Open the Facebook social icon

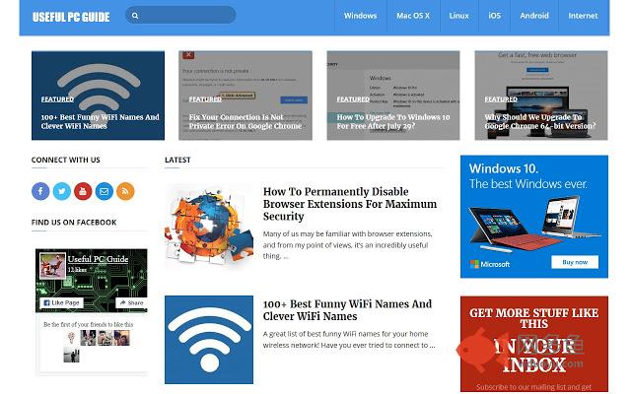tap(40, 191)
